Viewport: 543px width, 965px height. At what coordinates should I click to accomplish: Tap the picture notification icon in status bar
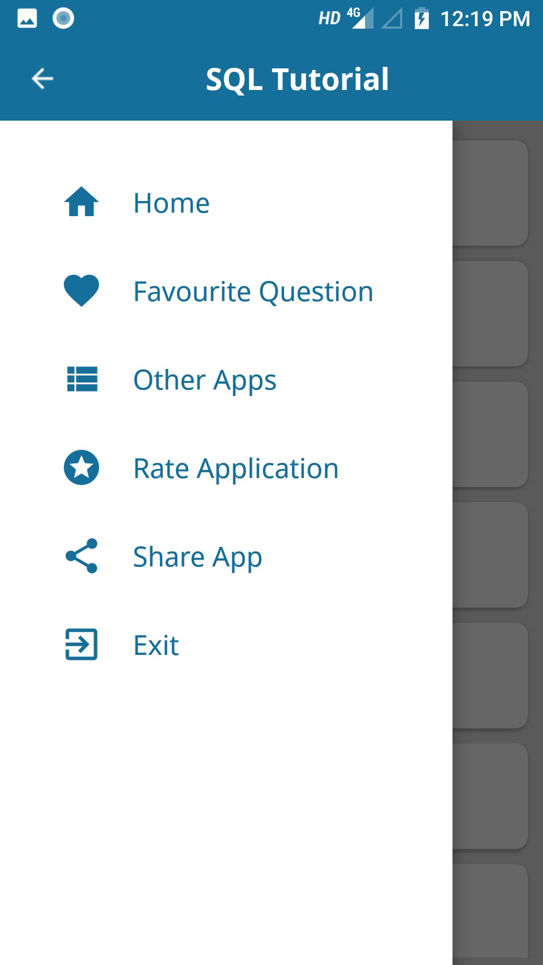[x=27, y=19]
